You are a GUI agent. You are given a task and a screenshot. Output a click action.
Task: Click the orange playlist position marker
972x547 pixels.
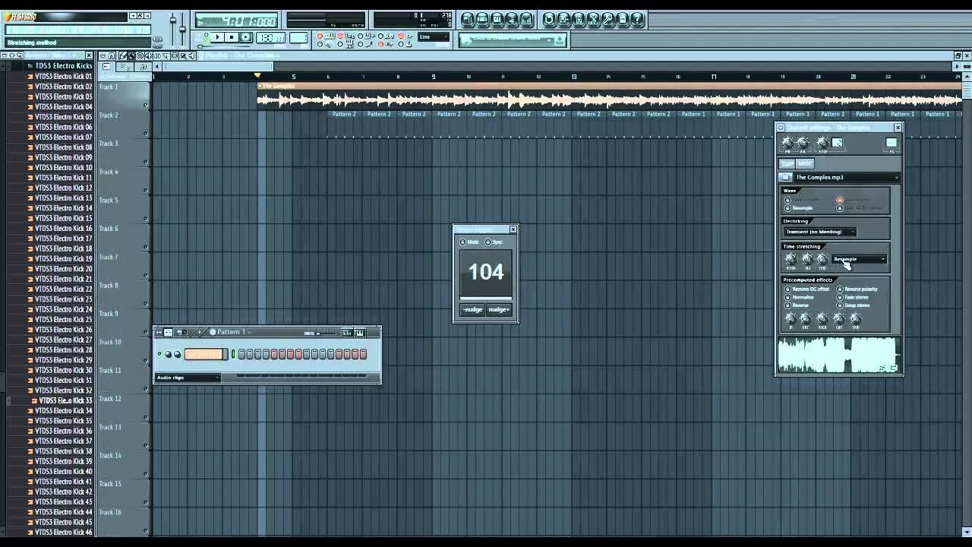(257, 75)
